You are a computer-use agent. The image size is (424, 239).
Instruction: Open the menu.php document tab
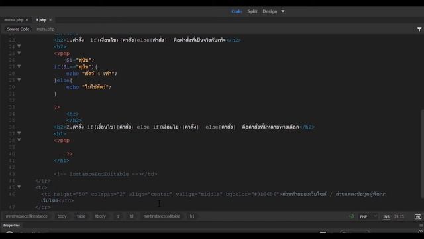(13, 20)
